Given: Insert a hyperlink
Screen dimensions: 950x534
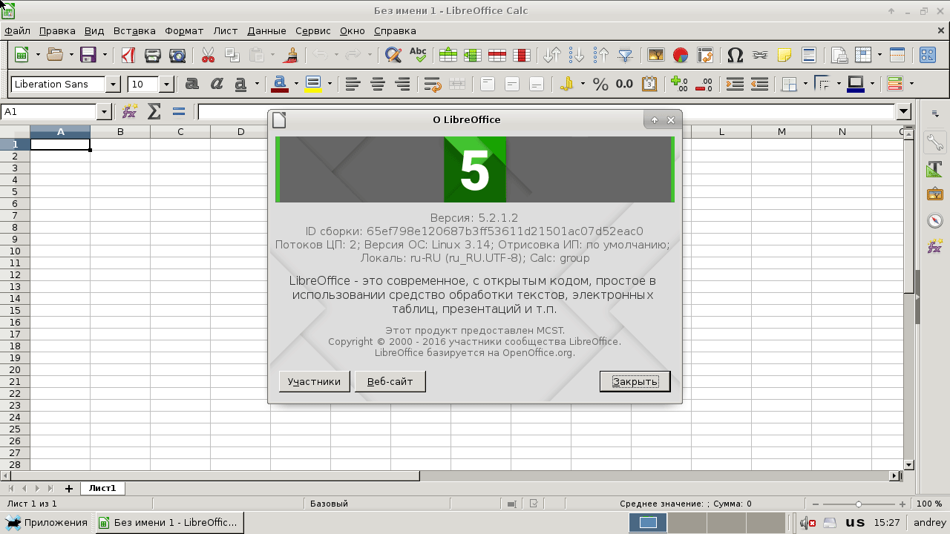Looking at the screenshot, I should 759,55.
